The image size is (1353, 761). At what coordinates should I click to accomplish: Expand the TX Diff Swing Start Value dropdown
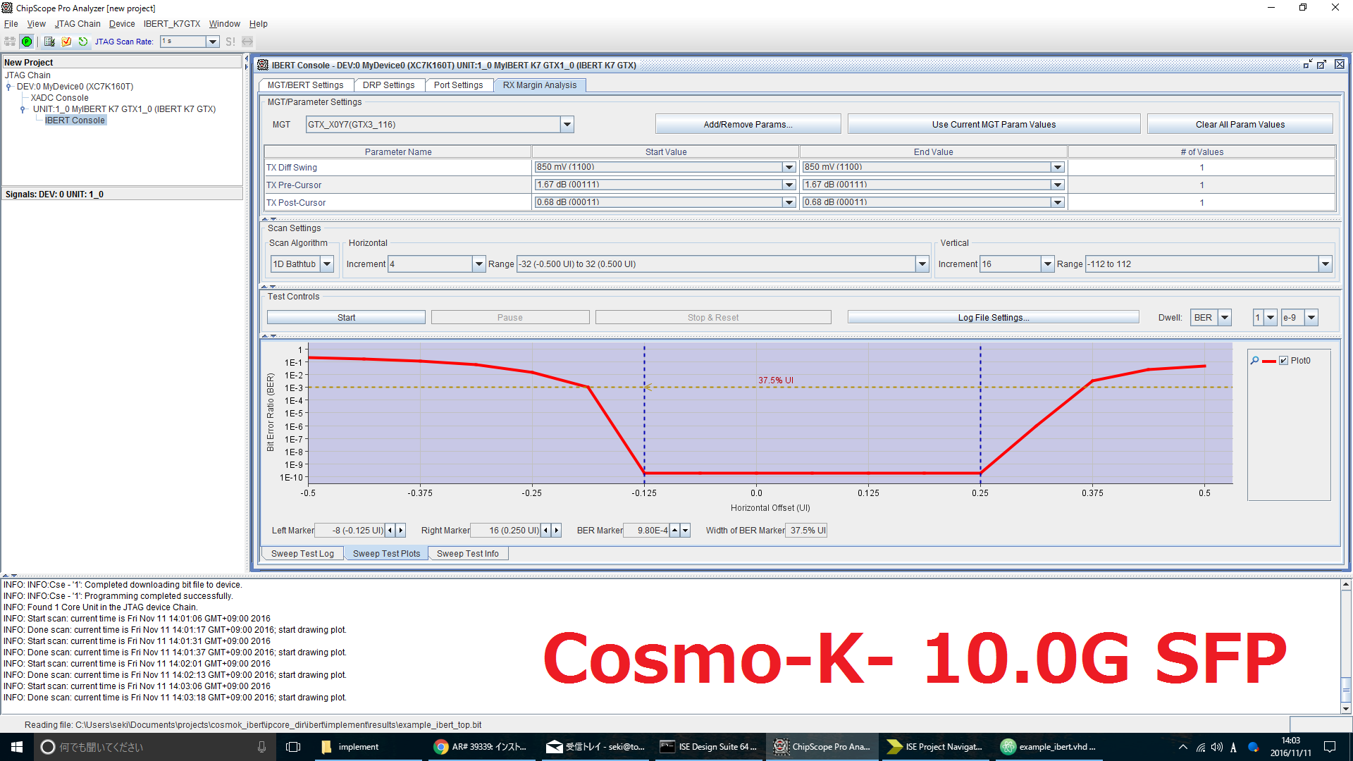tap(789, 167)
